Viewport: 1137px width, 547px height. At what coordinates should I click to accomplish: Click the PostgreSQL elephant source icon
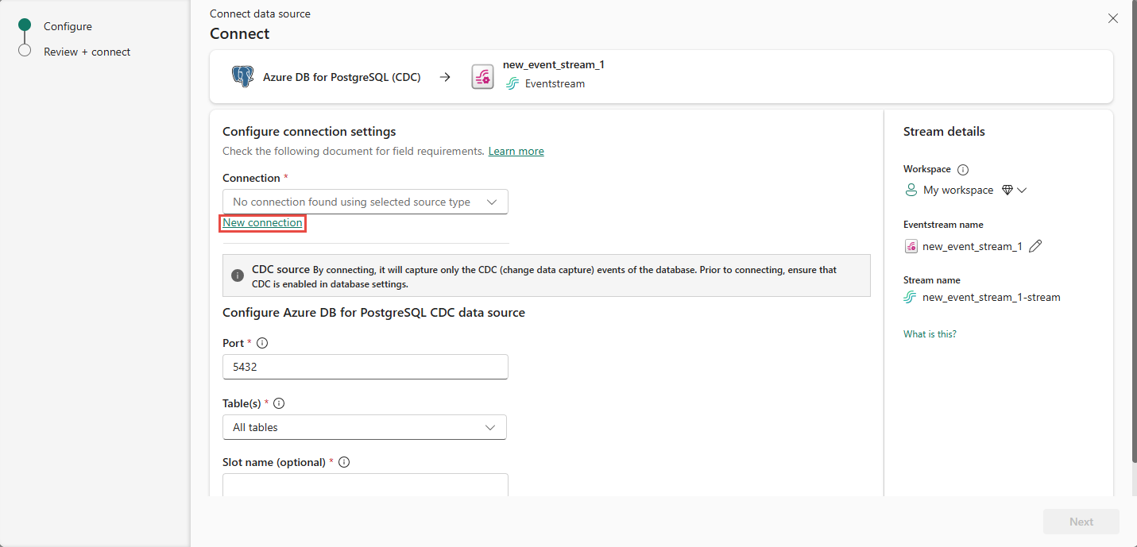pos(242,77)
